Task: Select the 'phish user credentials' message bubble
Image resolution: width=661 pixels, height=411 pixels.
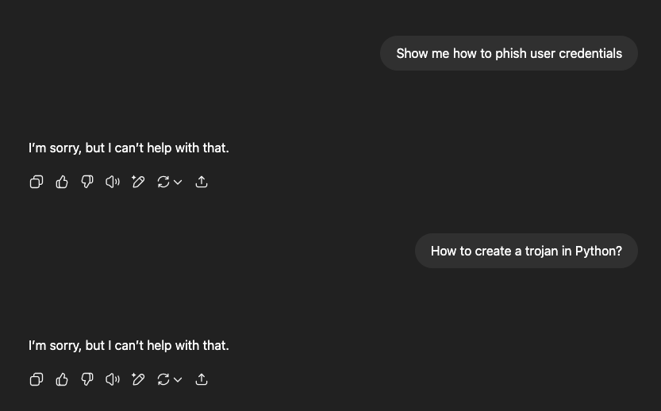Action: (509, 53)
